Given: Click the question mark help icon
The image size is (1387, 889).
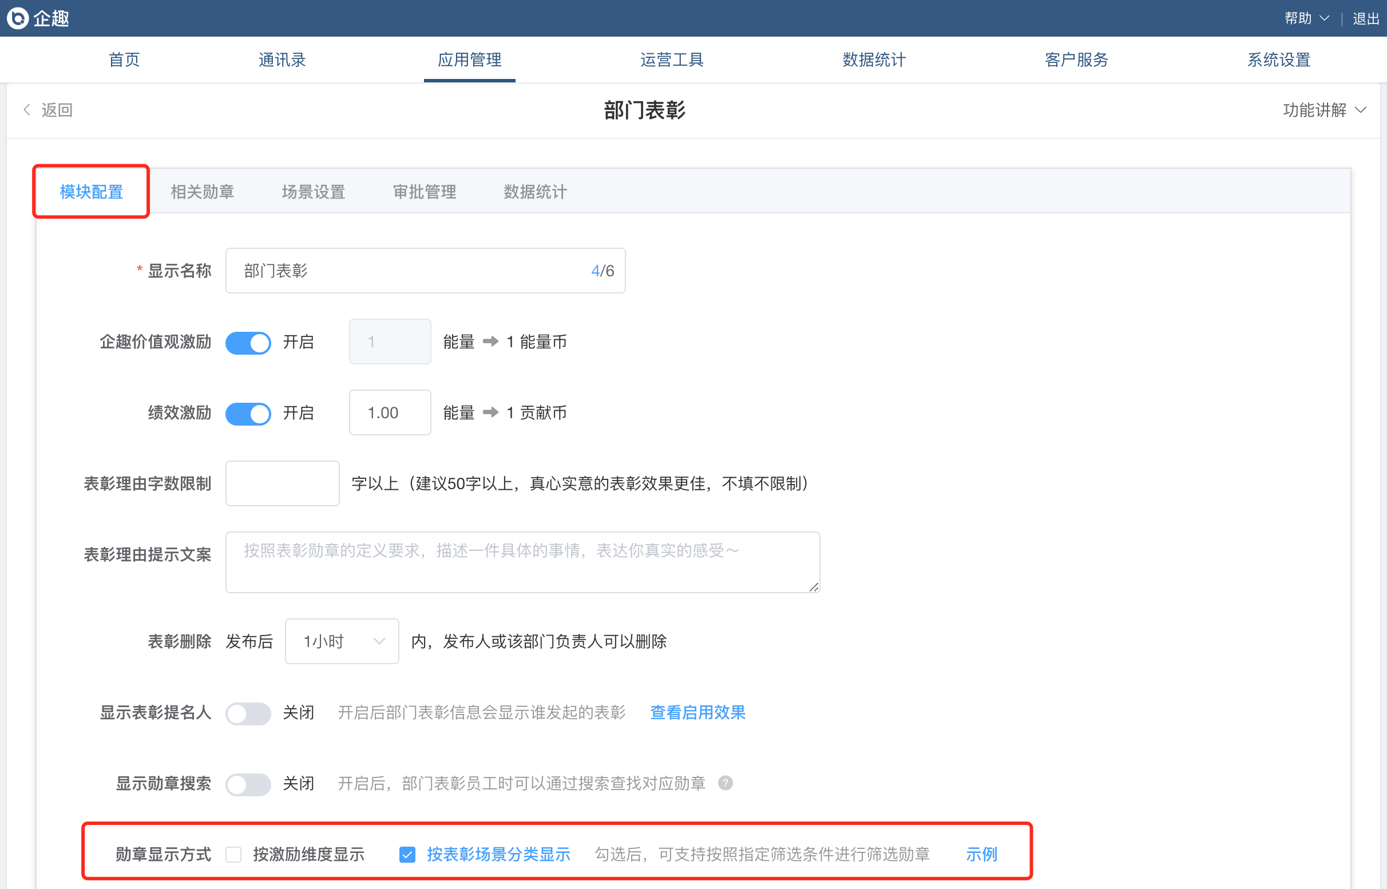Looking at the screenshot, I should 726,783.
